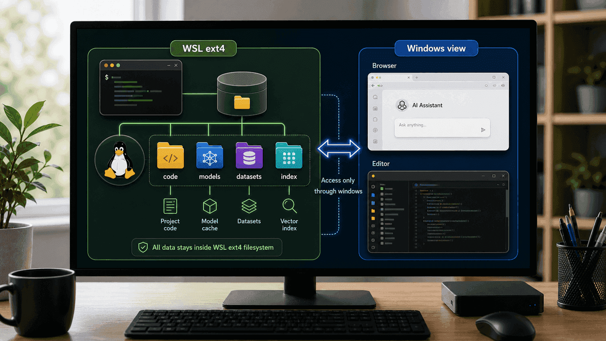Maximize the Browser window
Screen dimensions: 606x341
tap(494, 77)
